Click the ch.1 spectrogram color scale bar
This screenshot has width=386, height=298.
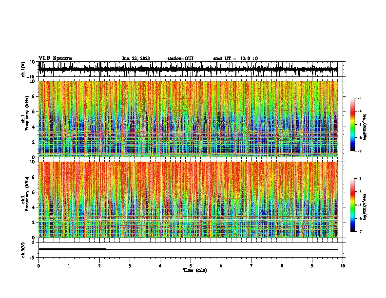coord(352,125)
